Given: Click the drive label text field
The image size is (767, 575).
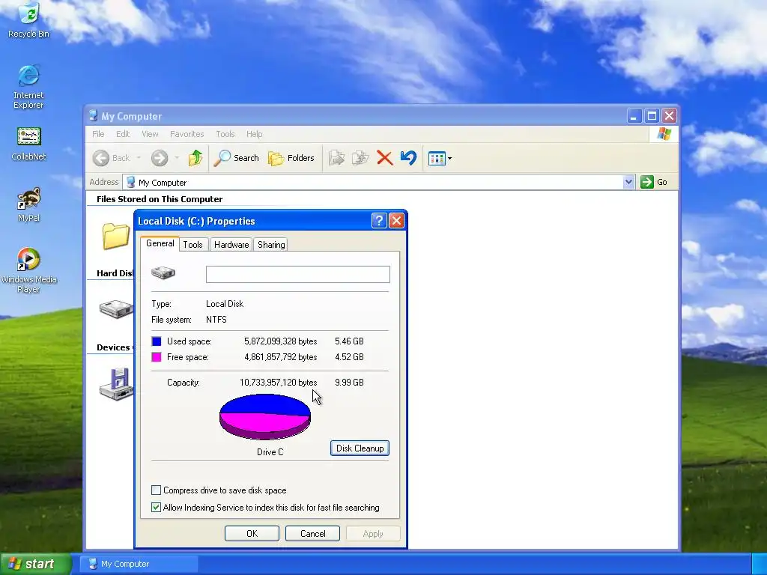Looking at the screenshot, I should point(298,274).
